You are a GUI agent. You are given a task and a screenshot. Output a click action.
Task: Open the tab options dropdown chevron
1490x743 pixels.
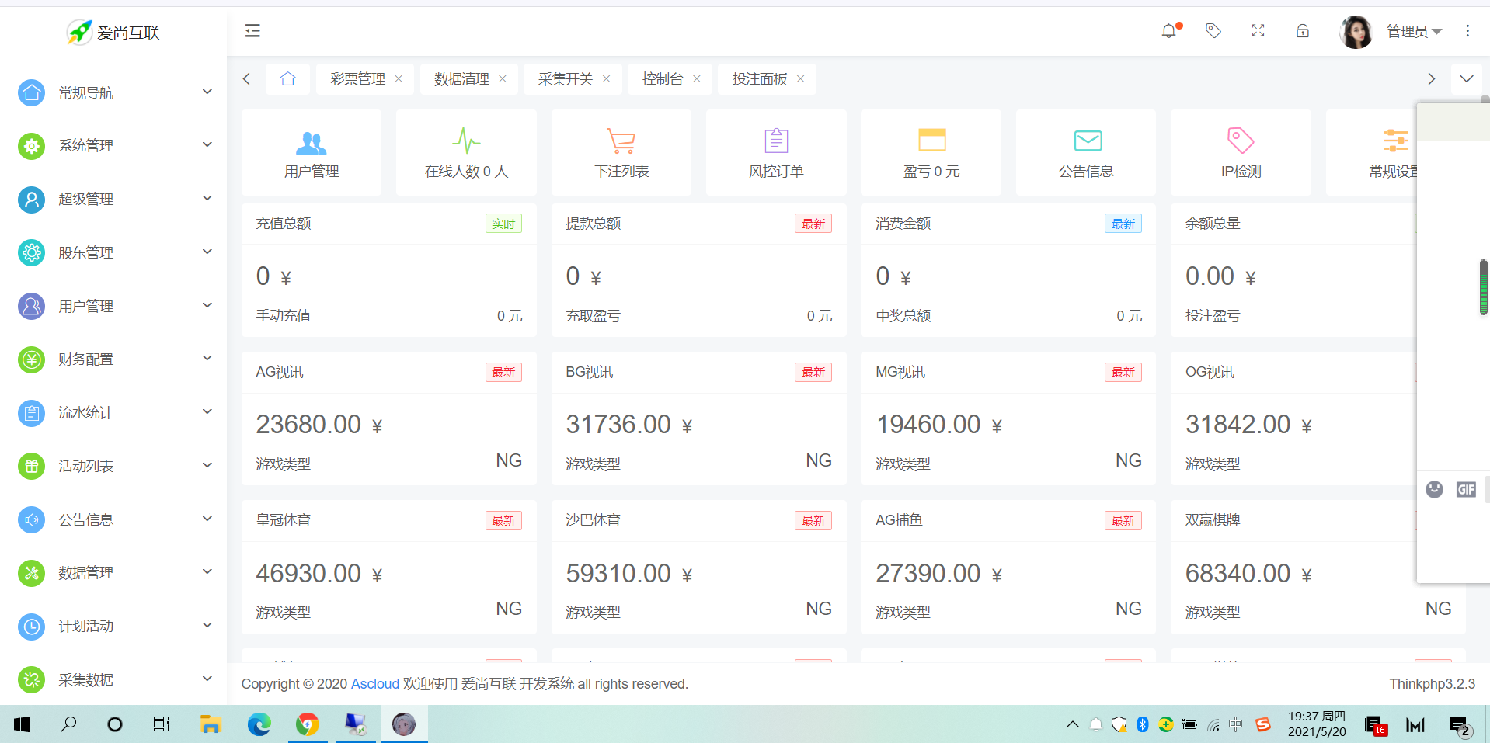pos(1467,79)
